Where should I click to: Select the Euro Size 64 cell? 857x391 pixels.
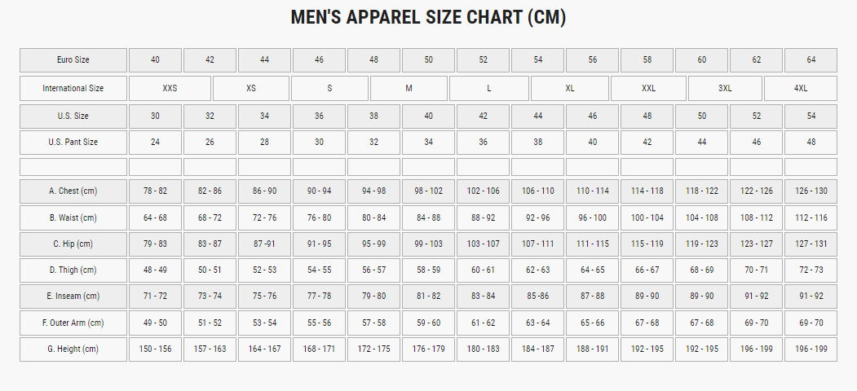point(811,60)
